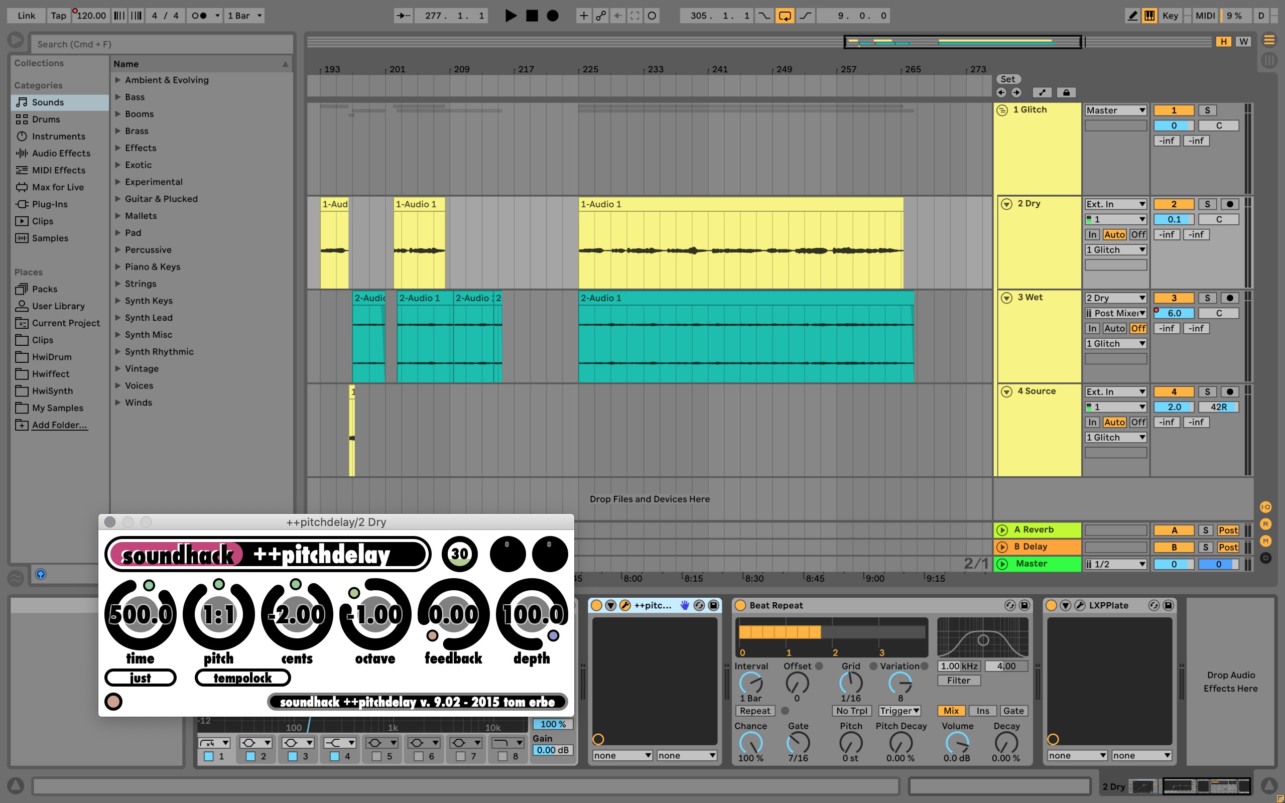Open Plug-Ins browser category

click(50, 204)
